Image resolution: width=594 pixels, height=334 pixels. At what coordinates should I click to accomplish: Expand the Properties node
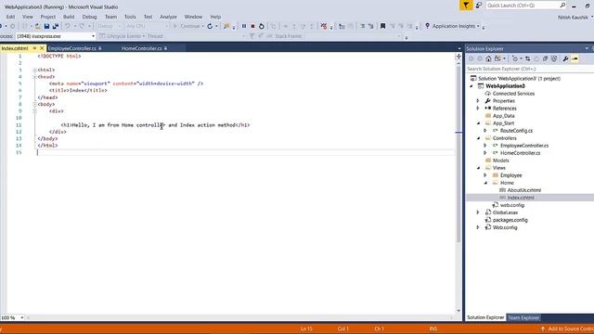(x=478, y=101)
